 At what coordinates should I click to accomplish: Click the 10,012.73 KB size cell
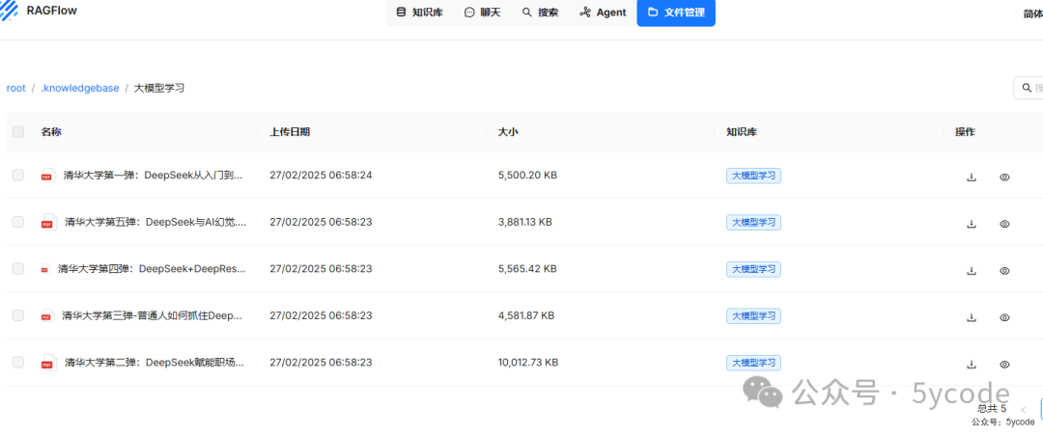[x=528, y=362]
